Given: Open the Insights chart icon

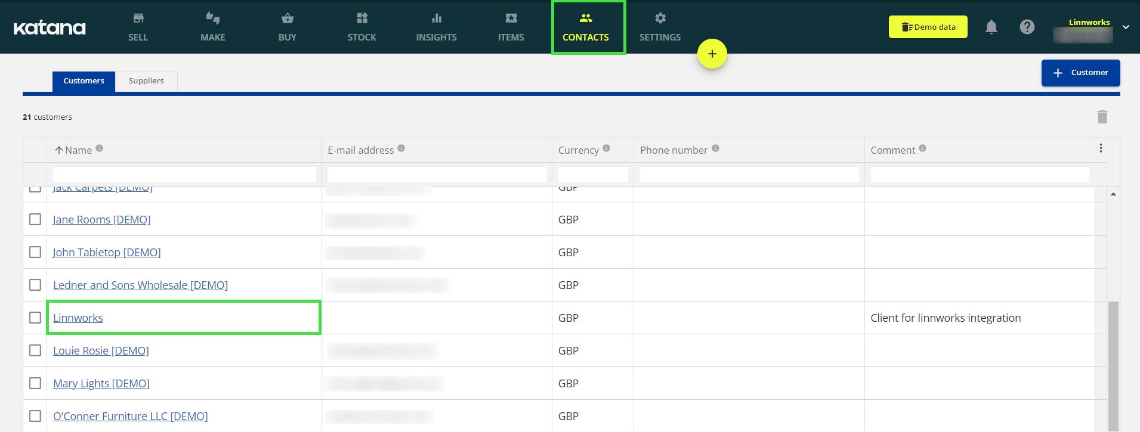Looking at the screenshot, I should [436, 18].
